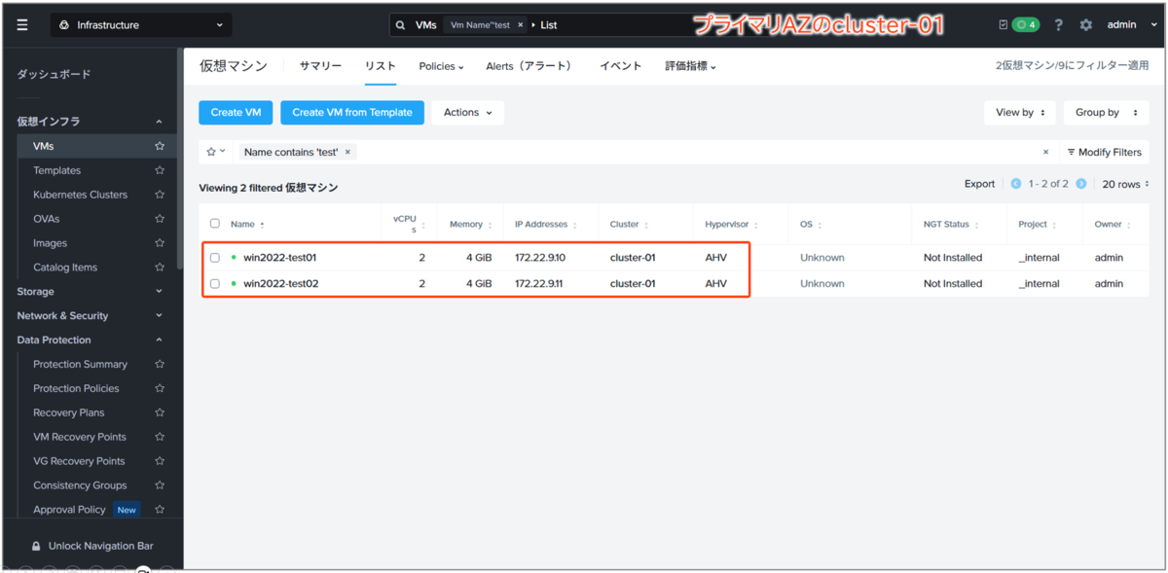Go to ダッシュボード in the sidebar
1168x573 pixels.
tap(54, 74)
